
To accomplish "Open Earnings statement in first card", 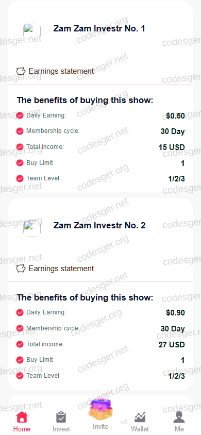I will point(61,71).
